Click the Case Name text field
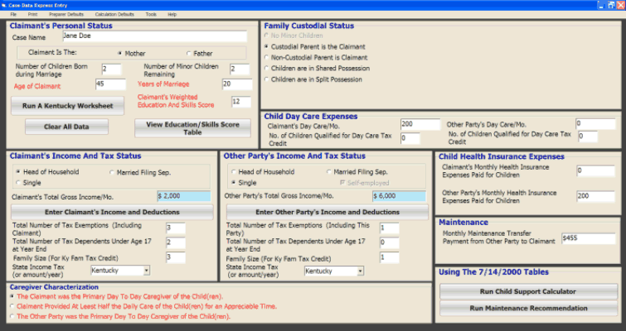 pyautogui.click(x=154, y=36)
